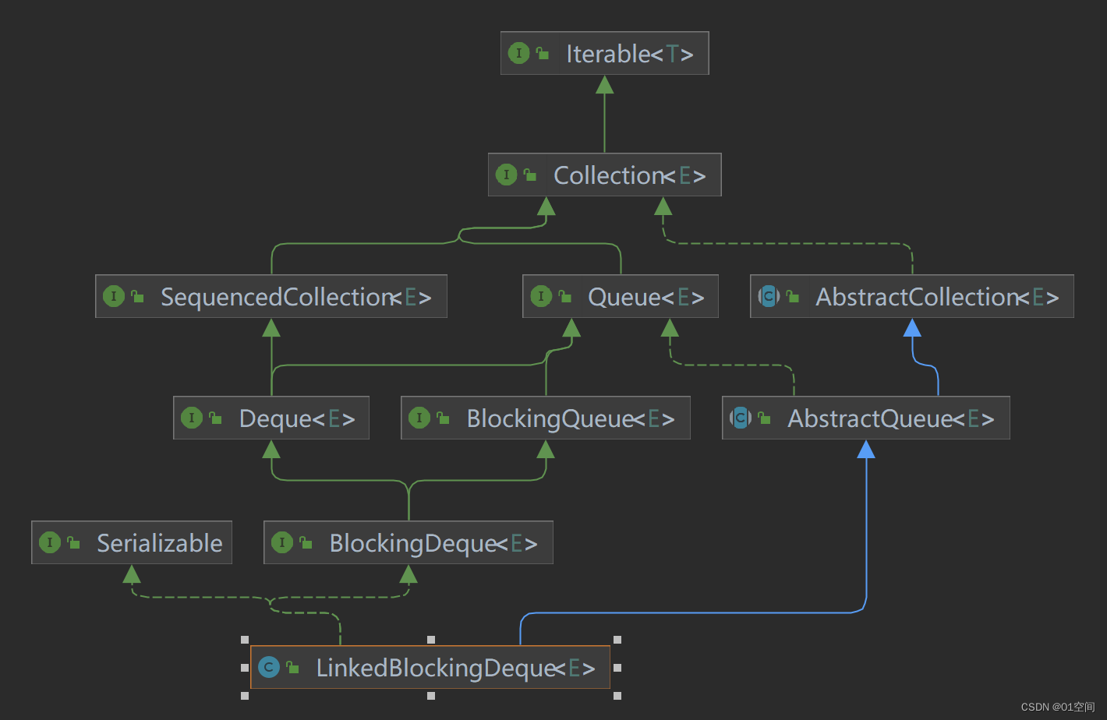The image size is (1107, 720).
Task: Click the lock icon on AbstractQueue<E>
Action: pyautogui.click(x=764, y=418)
